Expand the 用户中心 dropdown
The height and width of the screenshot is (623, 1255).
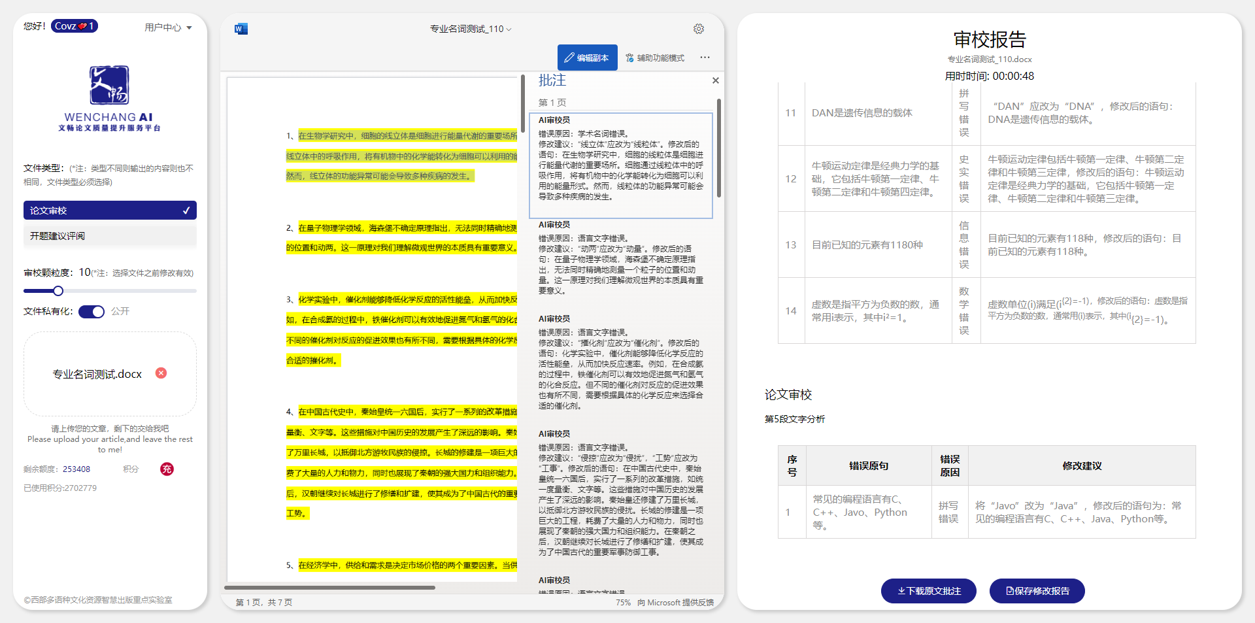click(x=168, y=27)
